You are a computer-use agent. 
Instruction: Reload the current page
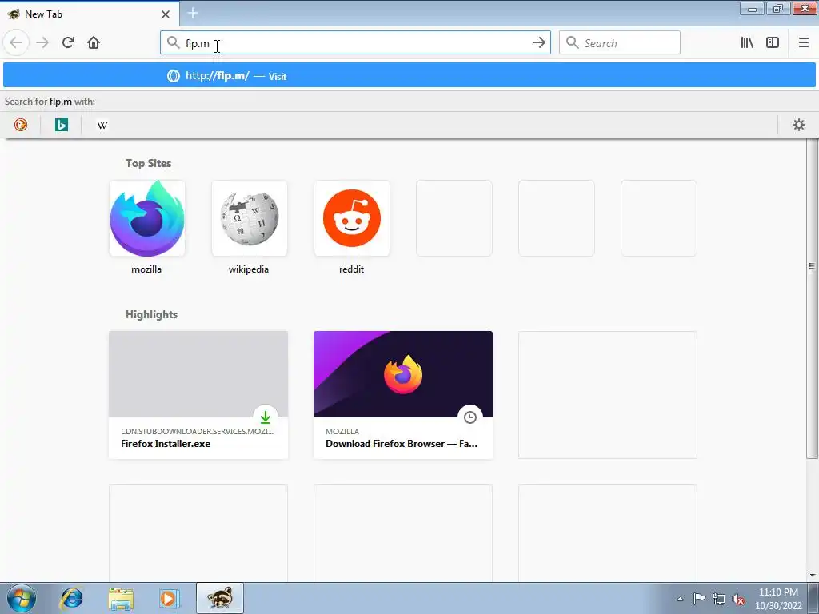coord(68,43)
